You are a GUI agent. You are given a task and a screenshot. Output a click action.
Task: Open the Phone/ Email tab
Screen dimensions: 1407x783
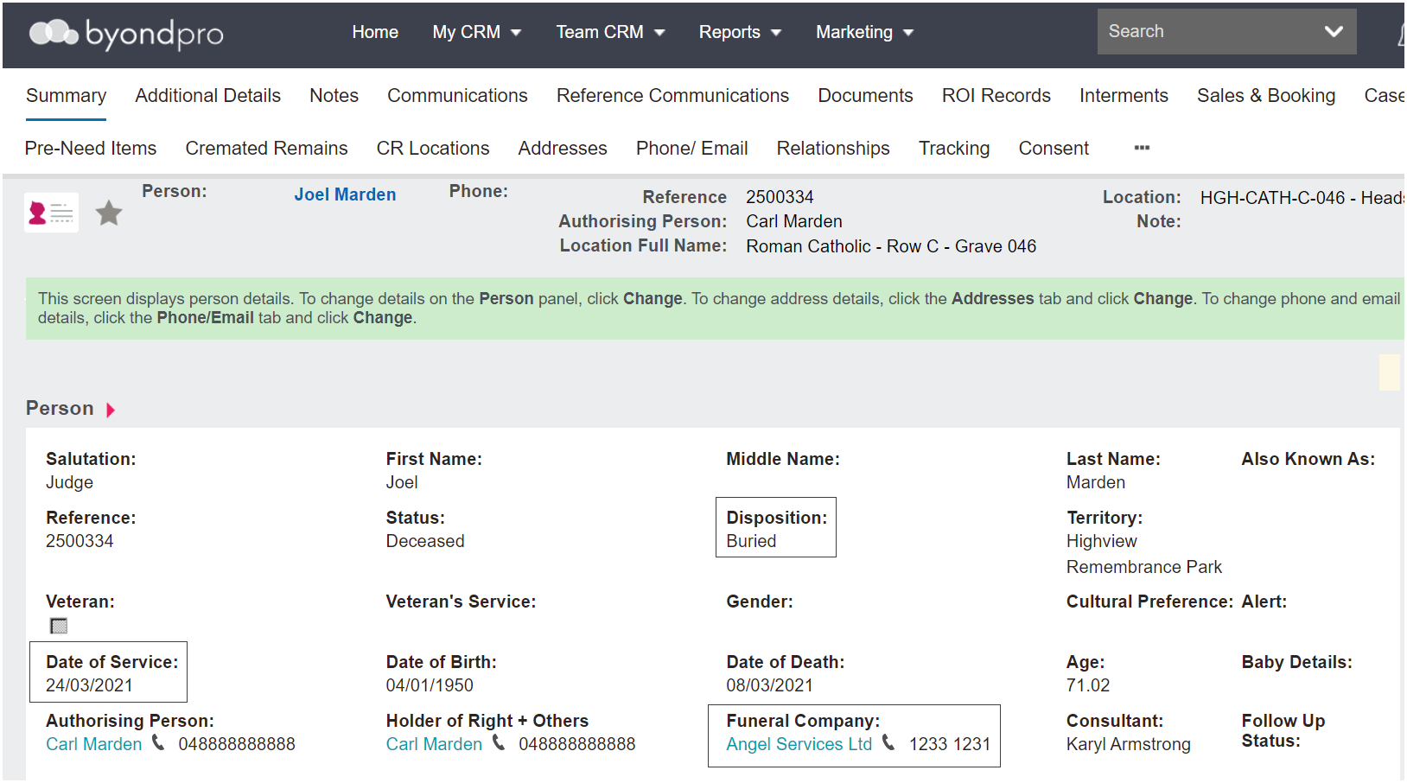pos(692,148)
